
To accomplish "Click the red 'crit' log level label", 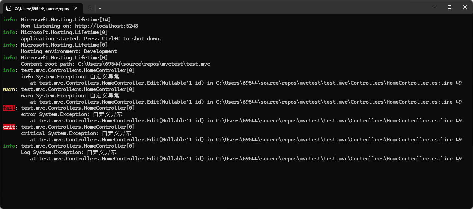I will click(x=9, y=127).
